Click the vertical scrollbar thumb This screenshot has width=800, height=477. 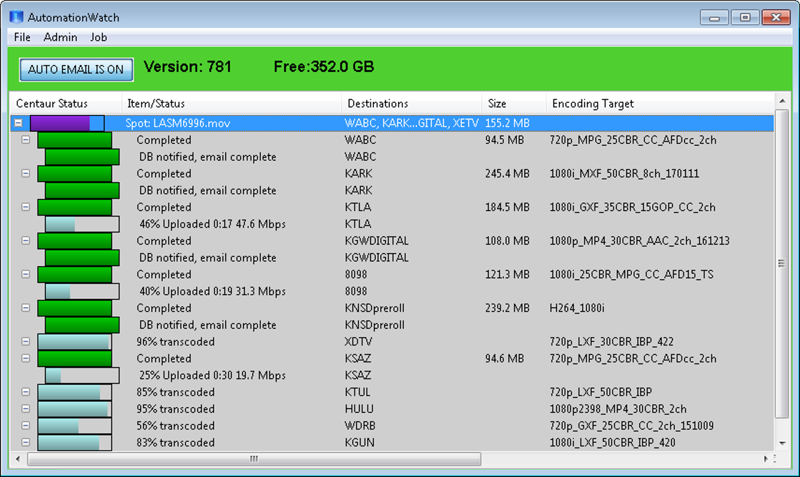tap(781, 263)
